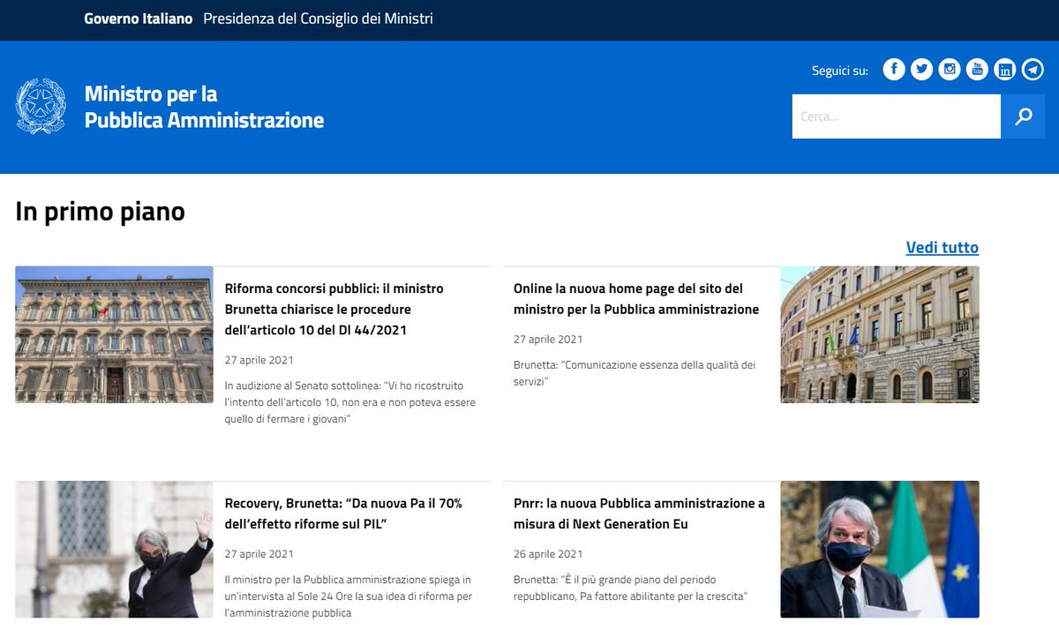Click the In primo piano heading
Screen dimensions: 1059x629
pyautogui.click(x=100, y=212)
